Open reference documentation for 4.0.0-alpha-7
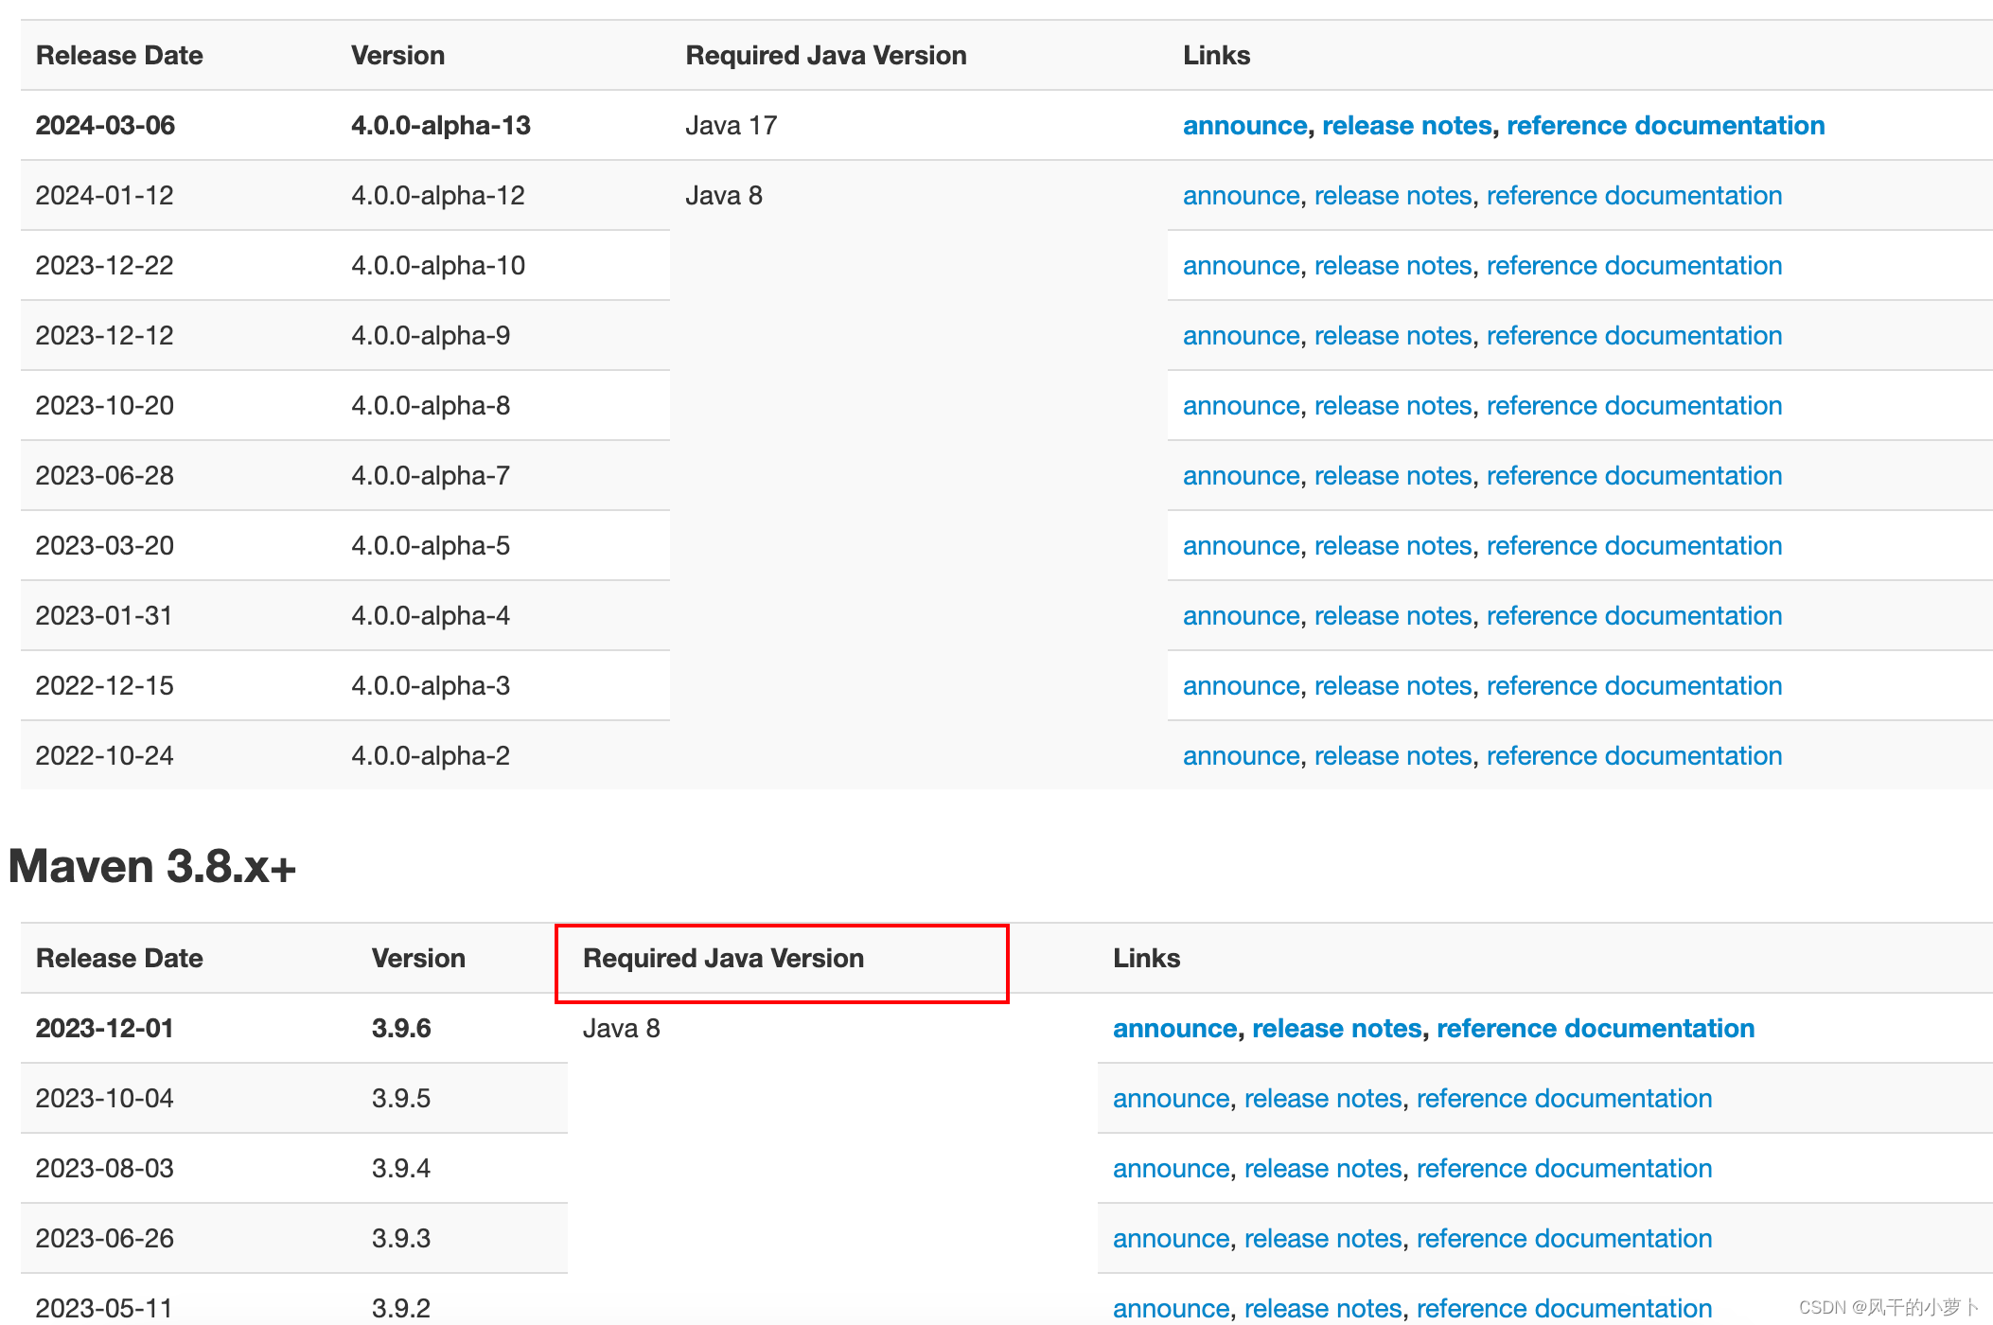Viewport: 1993px width, 1325px height. coord(1634,475)
